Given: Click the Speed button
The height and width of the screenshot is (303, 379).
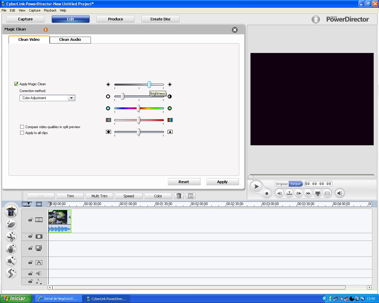Looking at the screenshot, I should pos(129,196).
